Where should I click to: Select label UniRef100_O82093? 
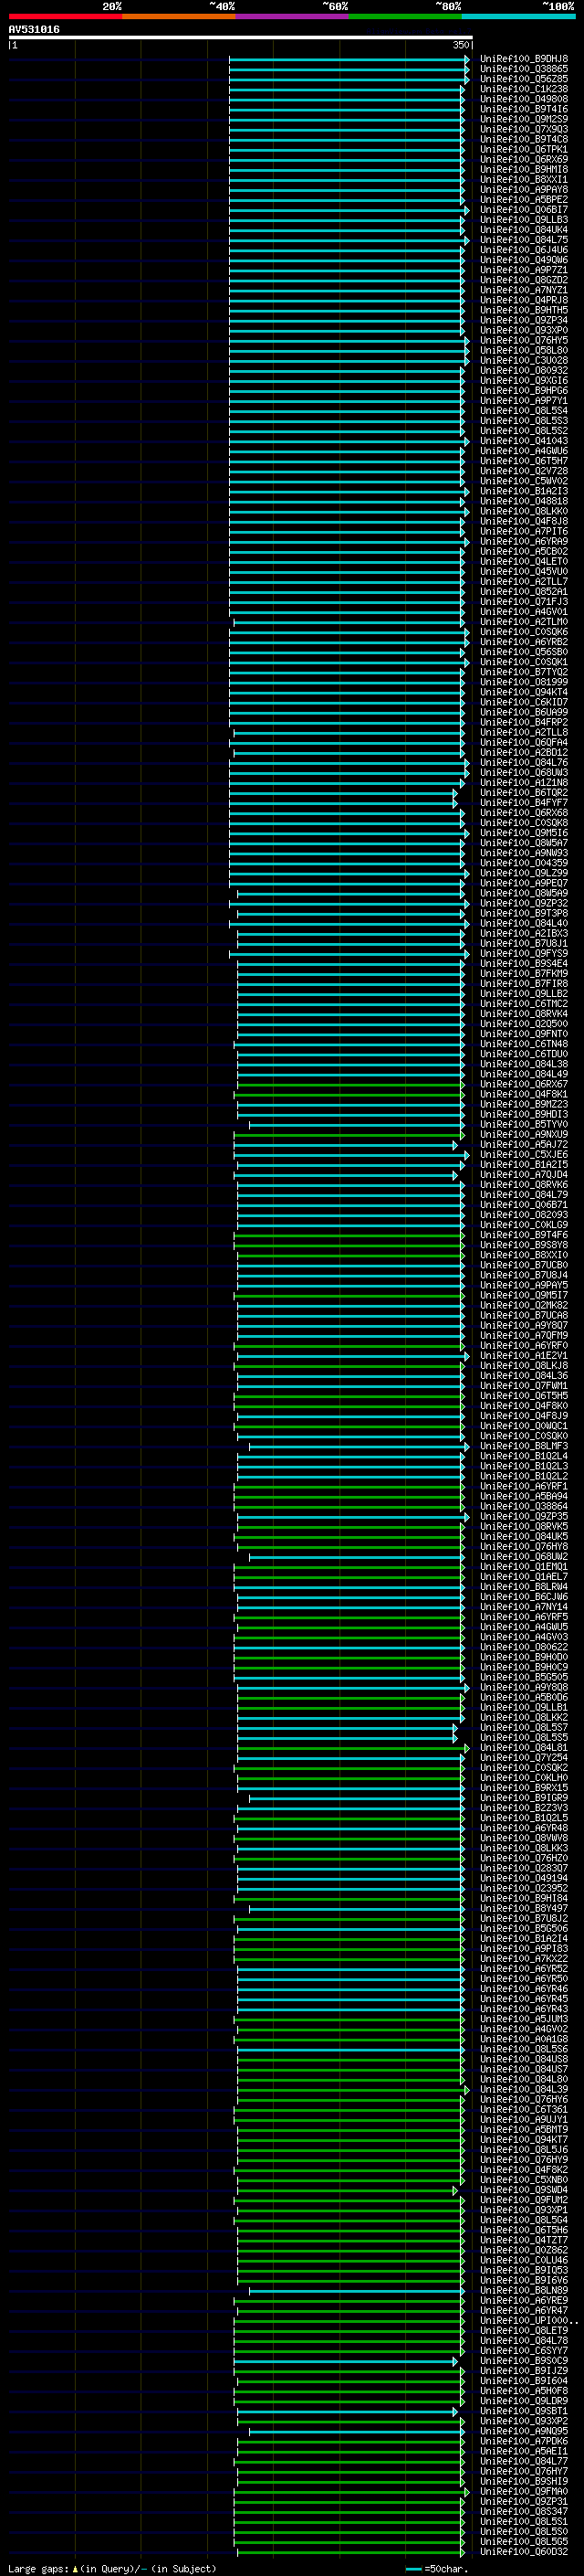(x=524, y=1215)
